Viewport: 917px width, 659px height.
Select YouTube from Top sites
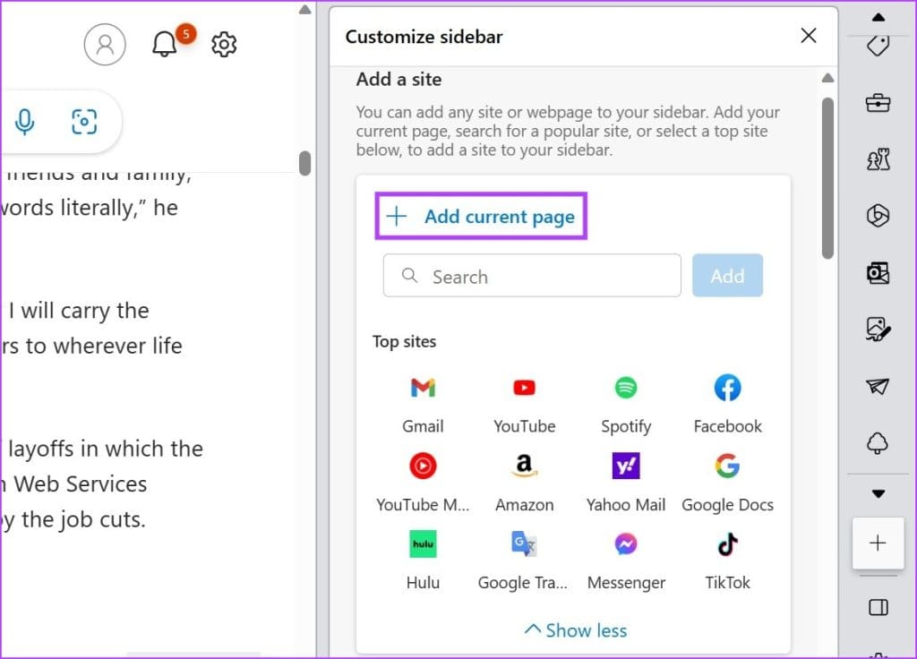525,403
